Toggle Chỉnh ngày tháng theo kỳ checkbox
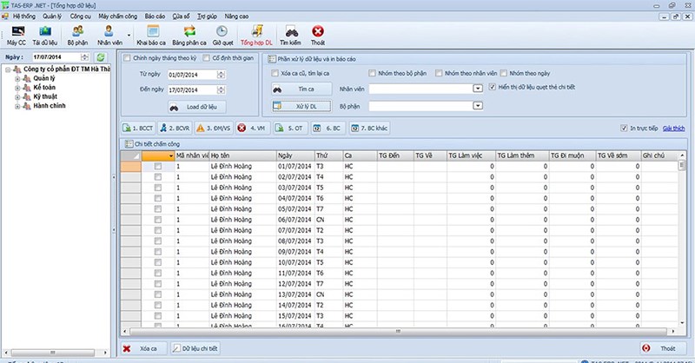 (127, 58)
